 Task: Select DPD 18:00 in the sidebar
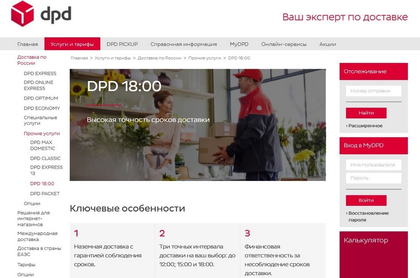click(x=42, y=184)
